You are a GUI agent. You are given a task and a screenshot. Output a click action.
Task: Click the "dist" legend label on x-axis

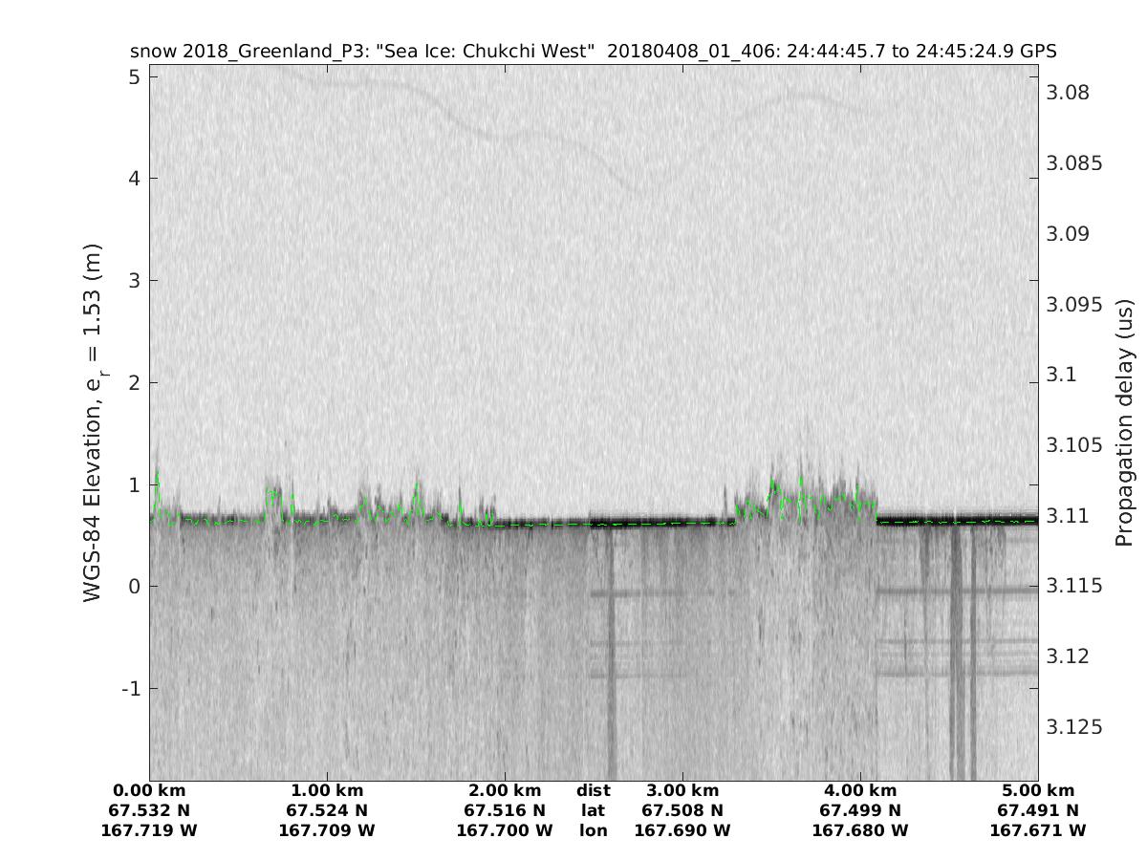click(594, 791)
